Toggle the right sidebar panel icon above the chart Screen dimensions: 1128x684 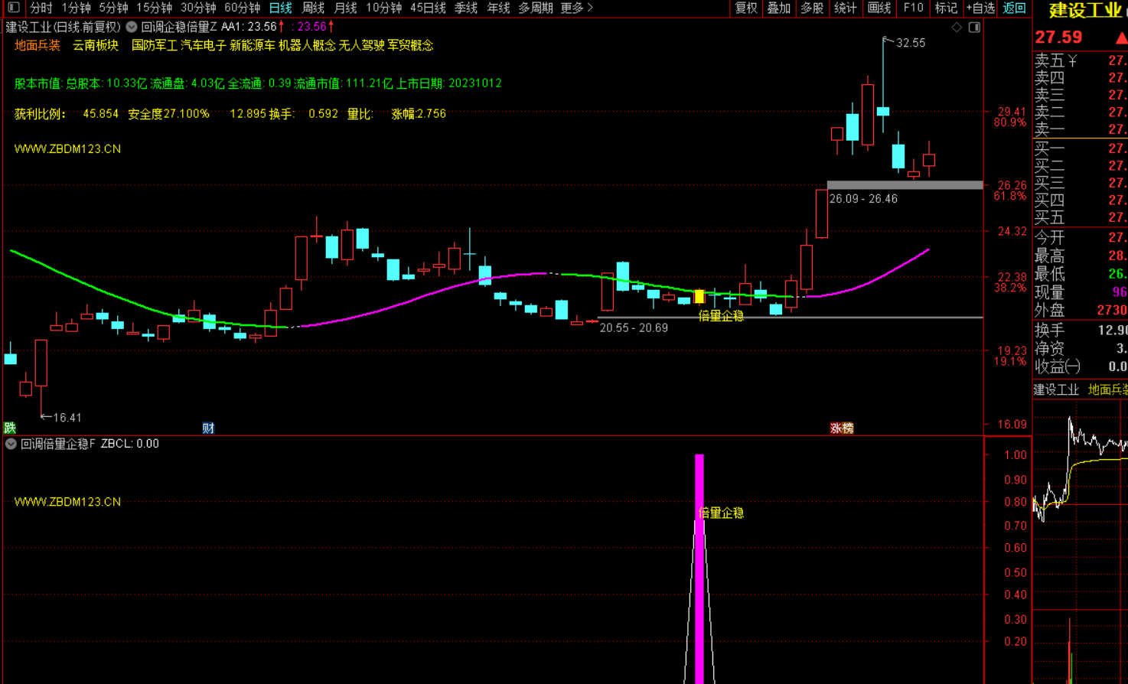coord(974,28)
